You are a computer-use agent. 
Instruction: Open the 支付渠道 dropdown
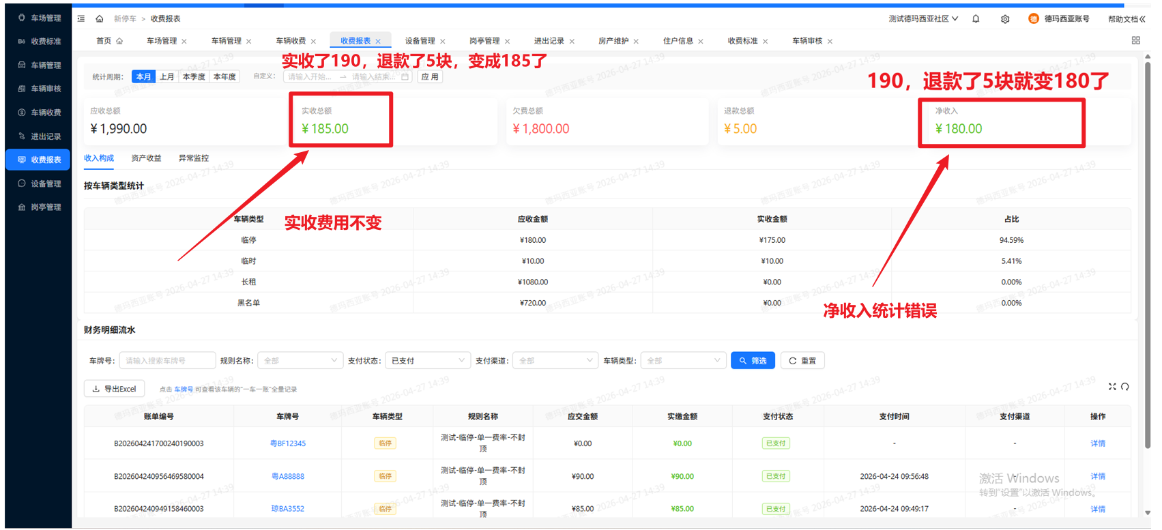click(555, 361)
